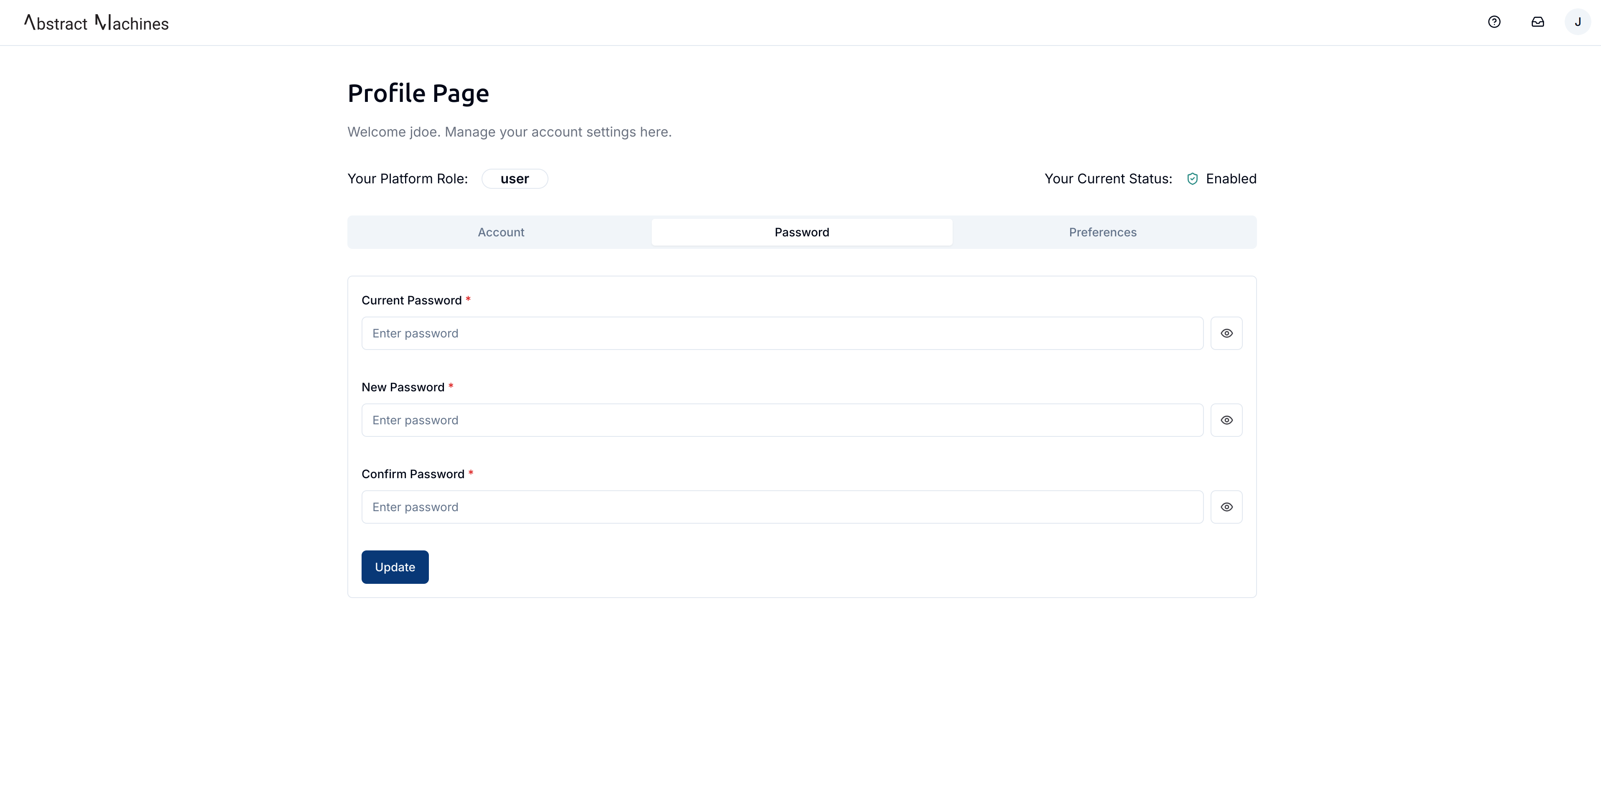Click the Enabled status text

[x=1231, y=179]
